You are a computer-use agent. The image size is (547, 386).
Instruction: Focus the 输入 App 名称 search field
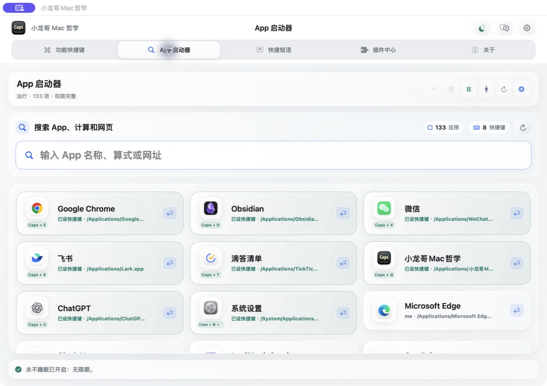click(x=274, y=155)
